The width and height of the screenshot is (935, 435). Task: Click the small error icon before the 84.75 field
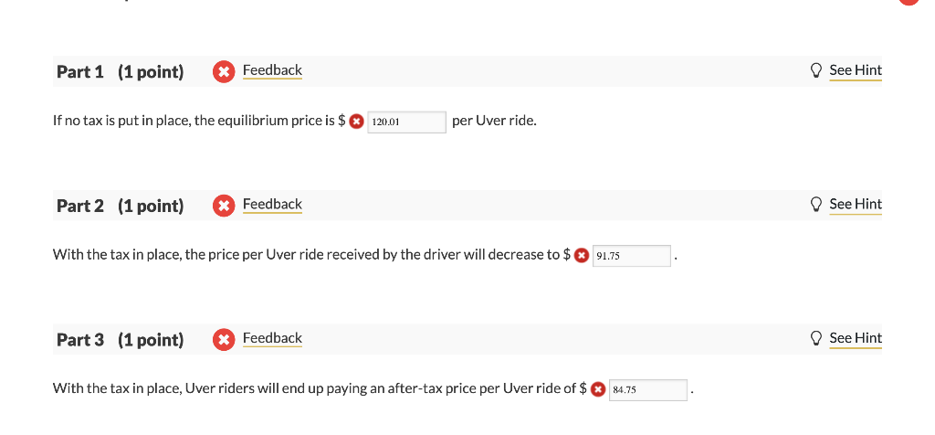[598, 389]
